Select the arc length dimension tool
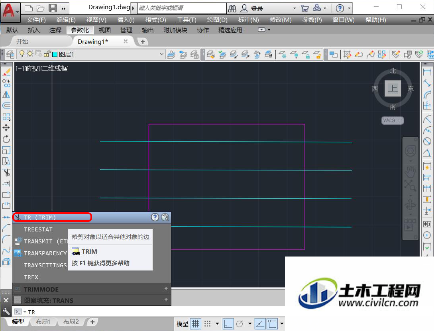 [x=427, y=94]
